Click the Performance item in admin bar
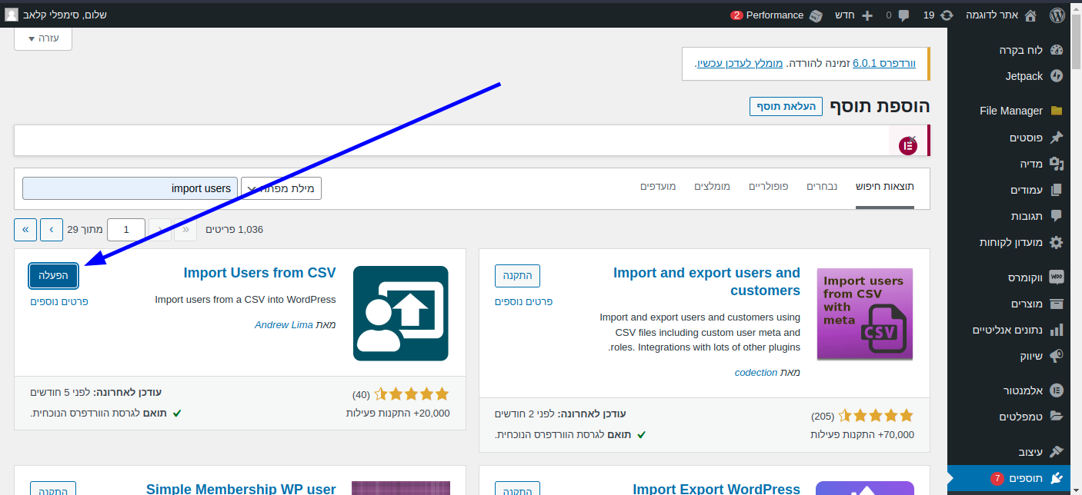The image size is (1082, 495). (773, 15)
